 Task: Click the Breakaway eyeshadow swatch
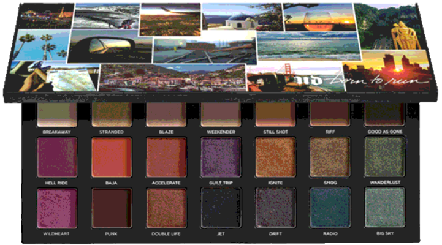[x=57, y=115]
